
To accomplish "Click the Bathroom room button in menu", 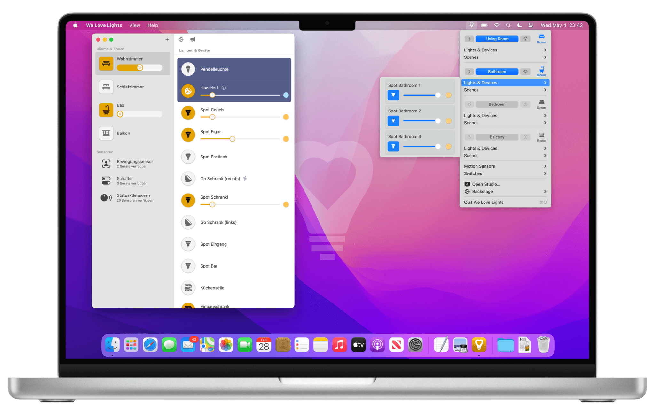I will pyautogui.click(x=497, y=72).
